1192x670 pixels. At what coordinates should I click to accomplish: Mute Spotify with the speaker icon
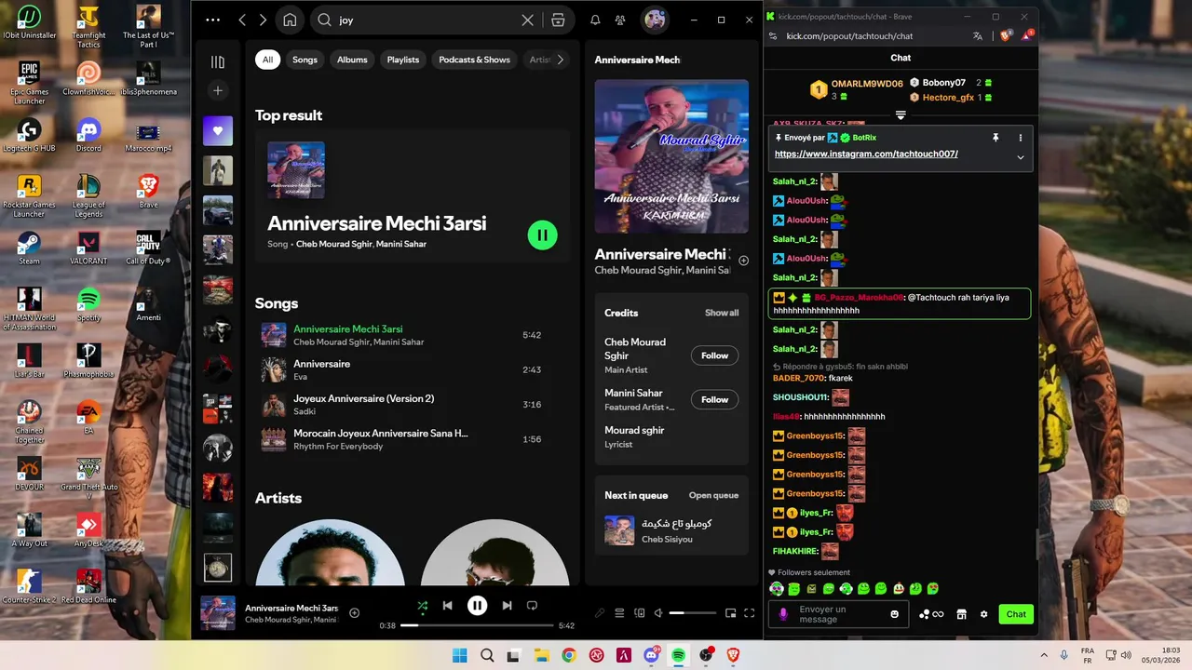tap(658, 613)
